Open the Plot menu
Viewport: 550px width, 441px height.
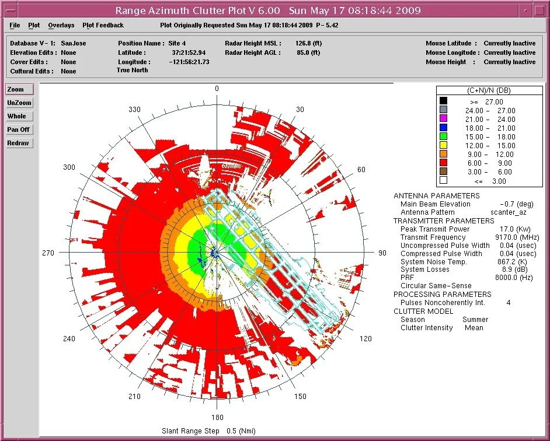[x=34, y=25]
